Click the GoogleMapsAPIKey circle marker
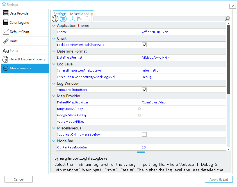237x187 pixels. click(x=139, y=115)
